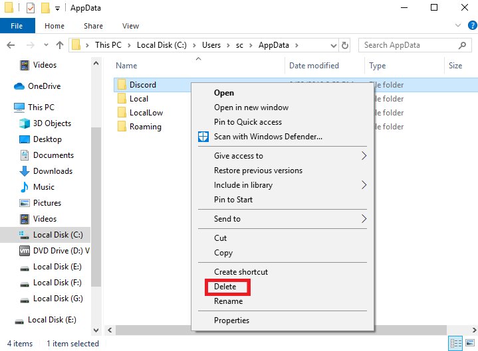Screen dimensions: 478x351
Task: Choose Scan with Windows Defender
Action: (x=268, y=137)
